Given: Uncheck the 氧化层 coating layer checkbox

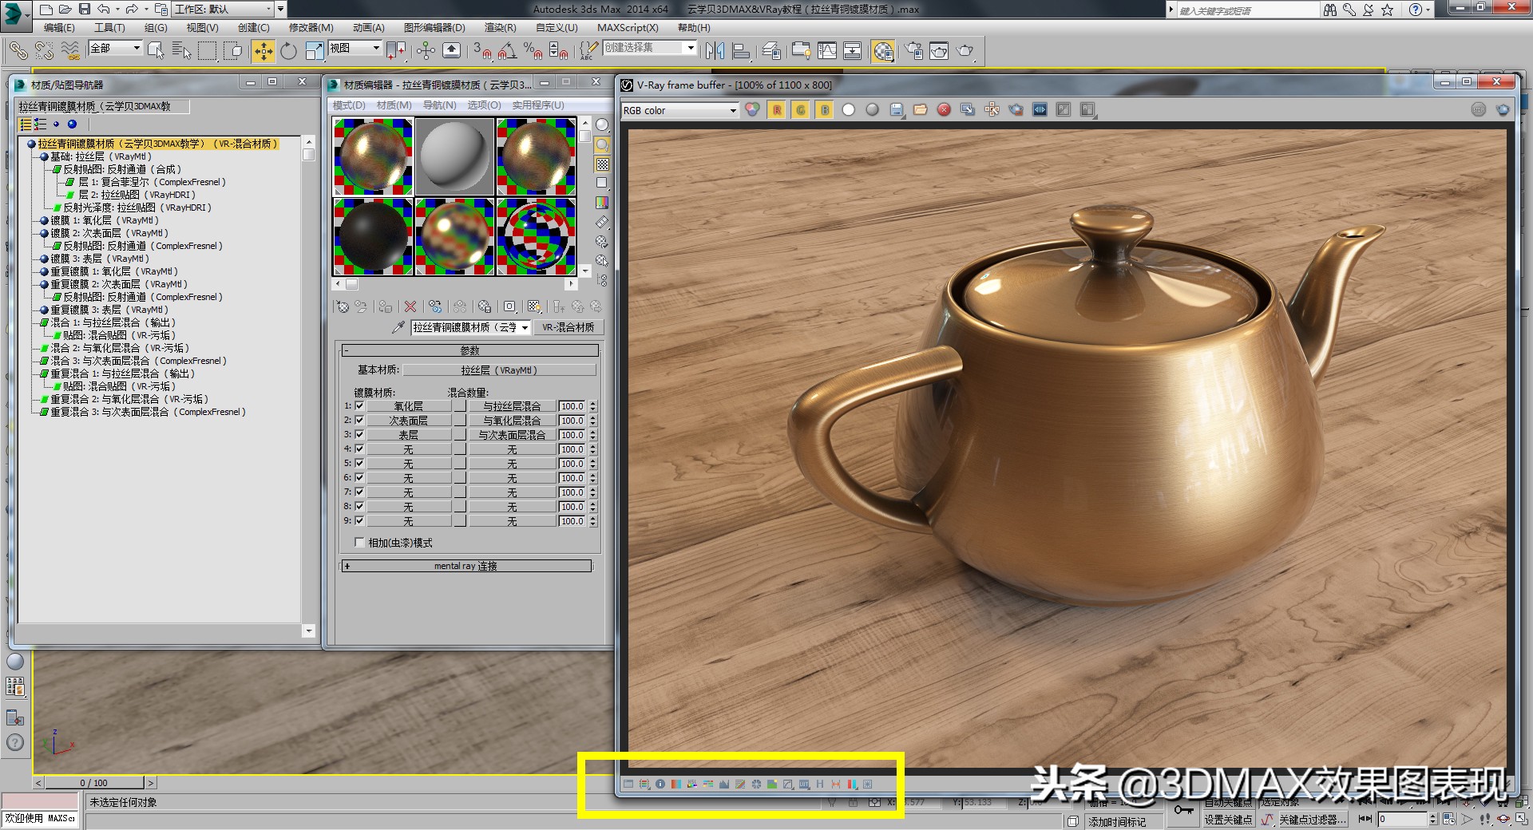Looking at the screenshot, I should (360, 405).
